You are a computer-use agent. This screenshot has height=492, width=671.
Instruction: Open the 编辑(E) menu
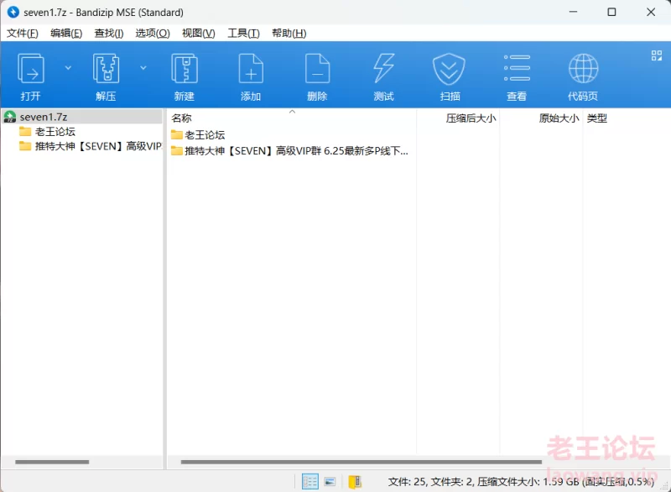[x=66, y=33]
